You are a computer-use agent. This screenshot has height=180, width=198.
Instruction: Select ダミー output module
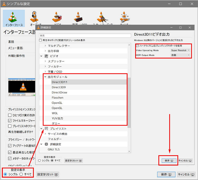coord(56,123)
